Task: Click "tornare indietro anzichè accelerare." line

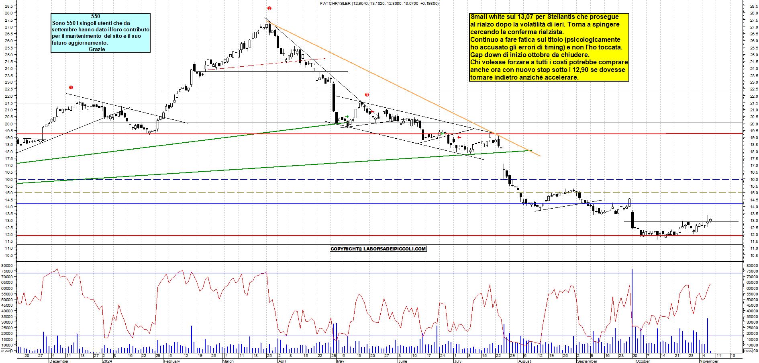Action: coord(524,77)
